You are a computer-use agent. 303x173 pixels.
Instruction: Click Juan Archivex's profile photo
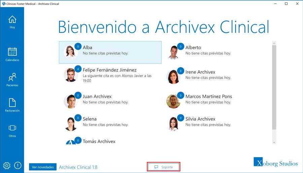71,101
